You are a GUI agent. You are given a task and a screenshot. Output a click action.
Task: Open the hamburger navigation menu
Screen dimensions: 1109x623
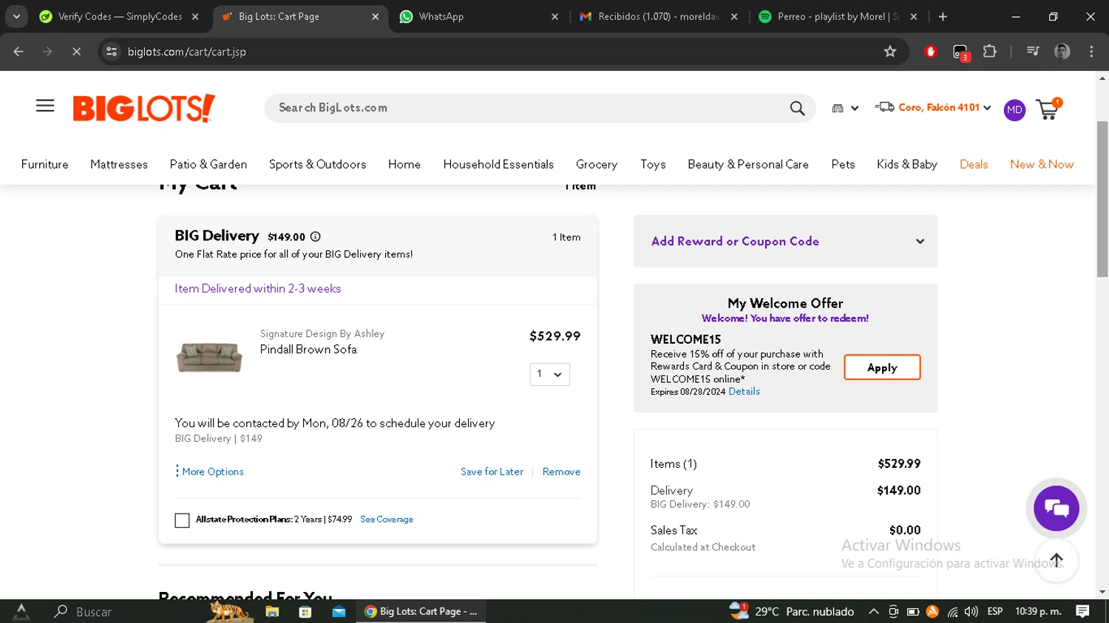pos(45,106)
